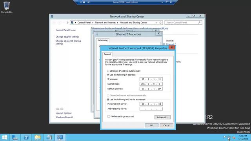Viewport: 251px width, 141px height.
Task: Click the Cancel button
Action: (166, 125)
